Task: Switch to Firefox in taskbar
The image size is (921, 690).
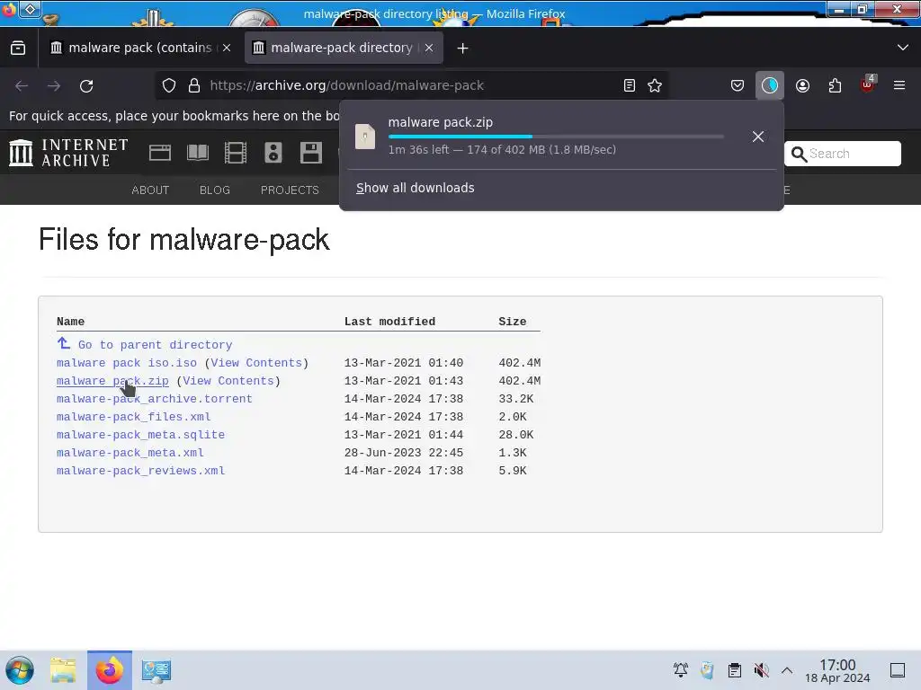Action: tap(109, 670)
